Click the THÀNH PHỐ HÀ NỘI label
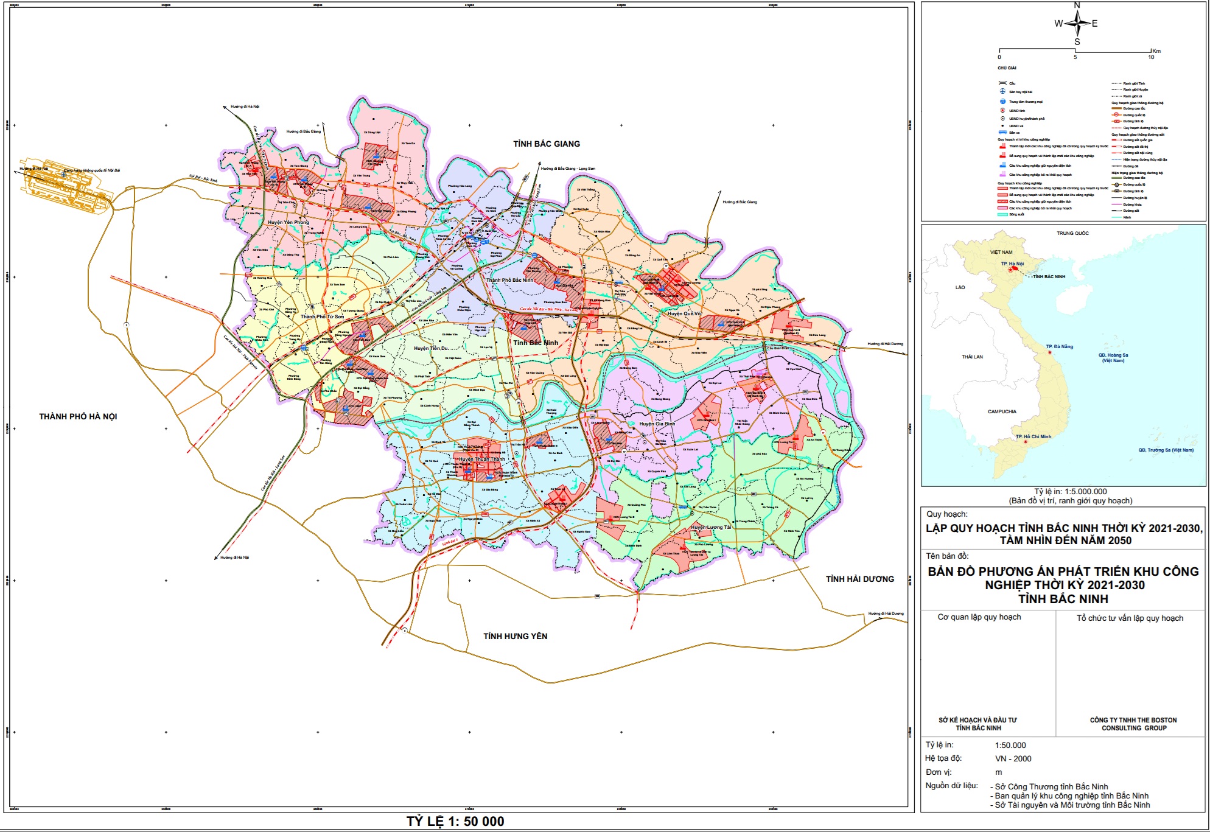The width and height of the screenshot is (1210, 832). click(x=78, y=417)
